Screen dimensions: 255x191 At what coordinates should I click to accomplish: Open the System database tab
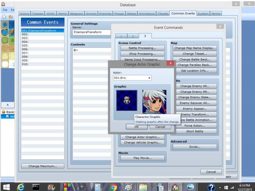point(203,14)
